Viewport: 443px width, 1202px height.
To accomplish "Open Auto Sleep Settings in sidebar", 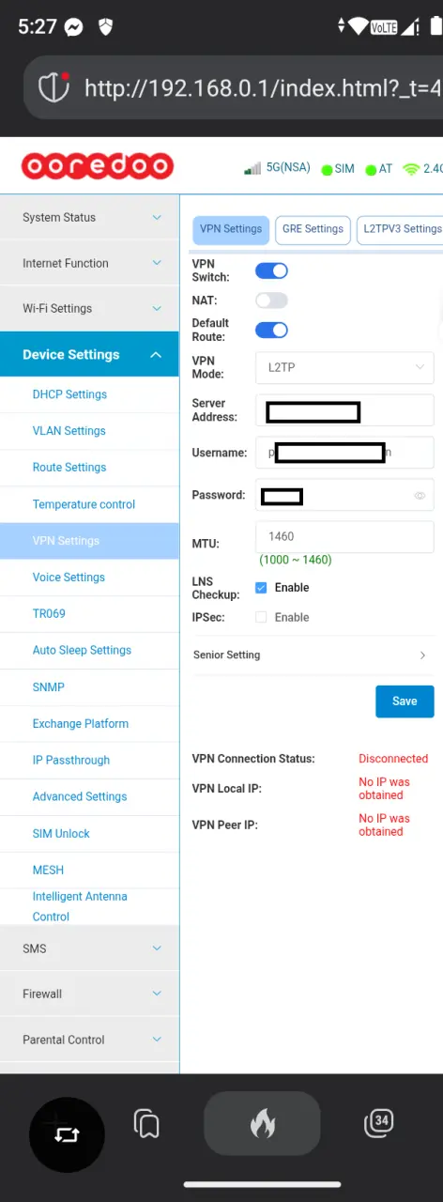I will (89, 650).
